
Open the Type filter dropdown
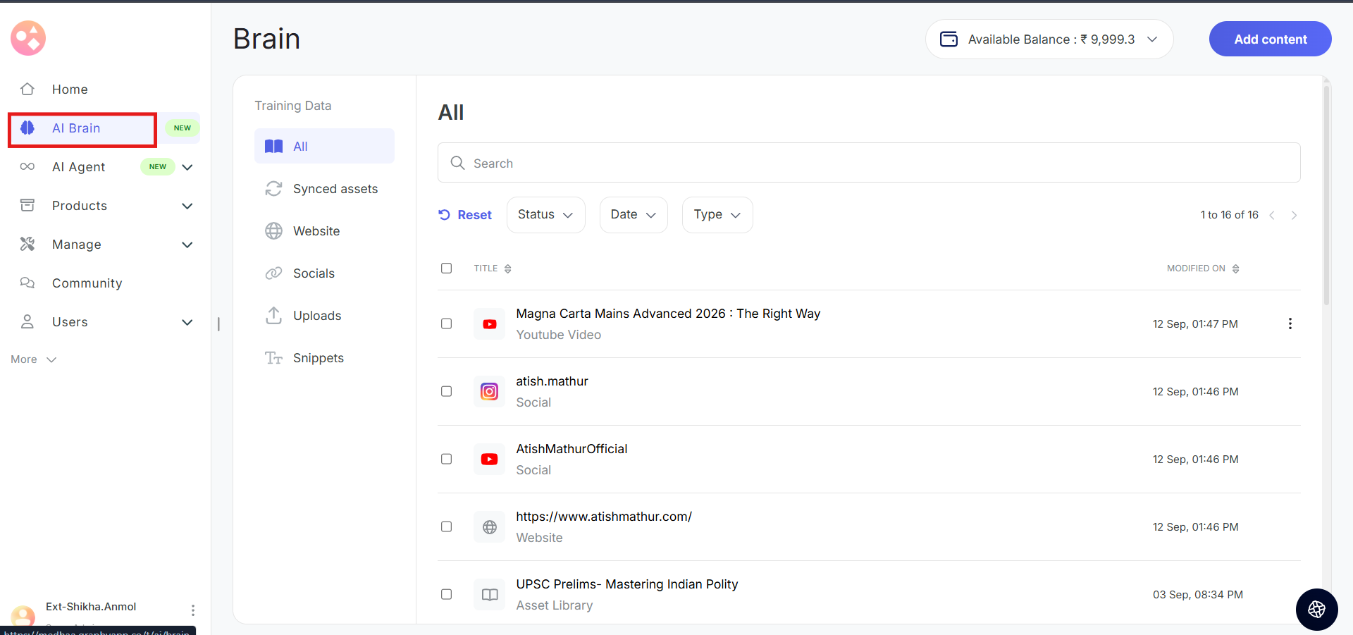717,215
